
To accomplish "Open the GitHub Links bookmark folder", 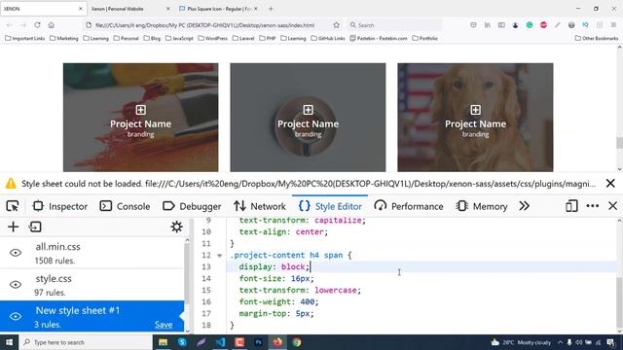I will click(328, 39).
